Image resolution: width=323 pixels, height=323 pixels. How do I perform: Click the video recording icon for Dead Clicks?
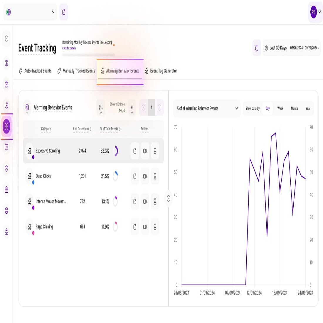click(145, 176)
